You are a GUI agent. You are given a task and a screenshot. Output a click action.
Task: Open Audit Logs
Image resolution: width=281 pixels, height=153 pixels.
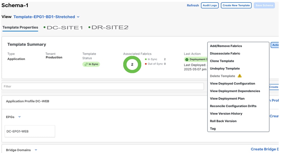coord(210,5)
